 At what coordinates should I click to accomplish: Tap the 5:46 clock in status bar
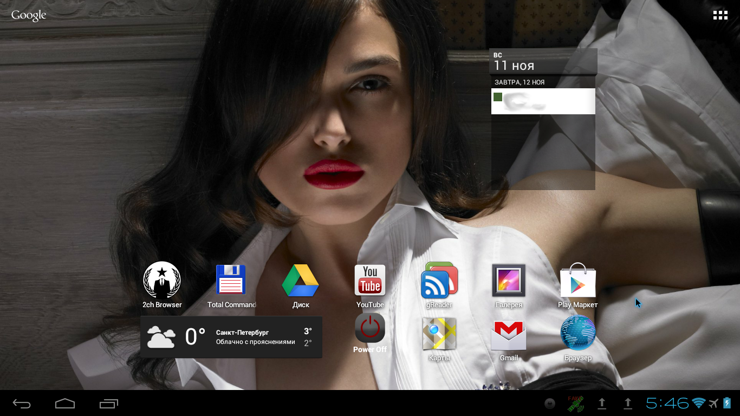(x=667, y=403)
